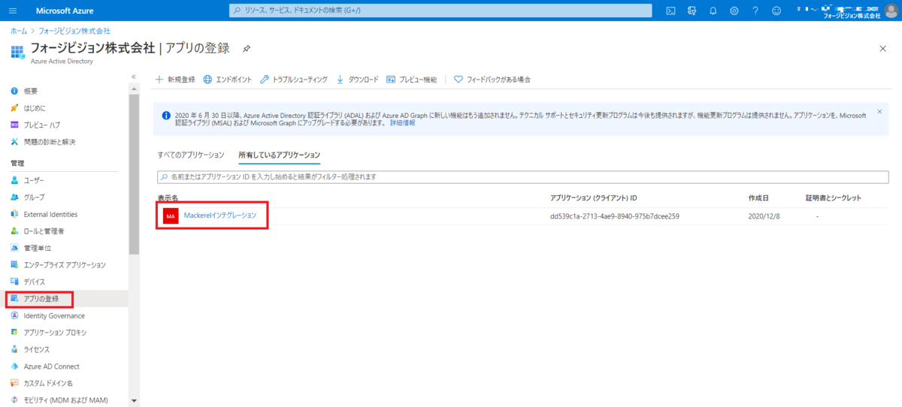Image resolution: width=902 pixels, height=407 pixels.
Task: Select アプリの登録 in sidebar
Action: (x=64, y=299)
